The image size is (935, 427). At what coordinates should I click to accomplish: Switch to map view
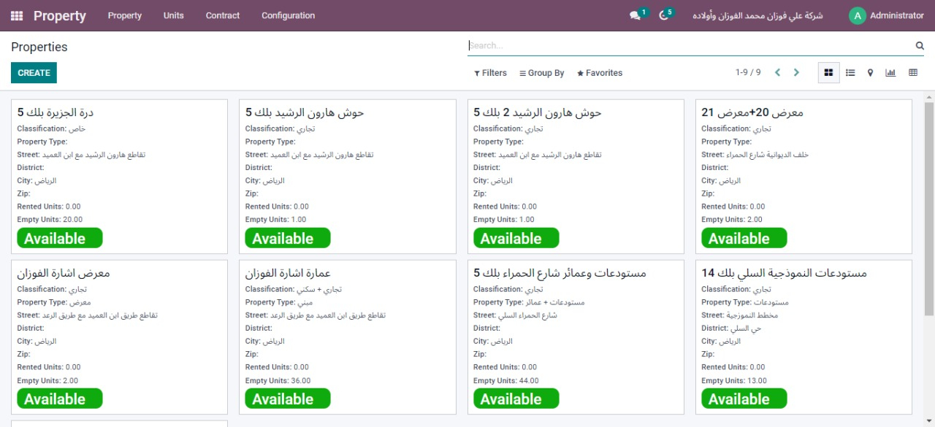point(870,73)
